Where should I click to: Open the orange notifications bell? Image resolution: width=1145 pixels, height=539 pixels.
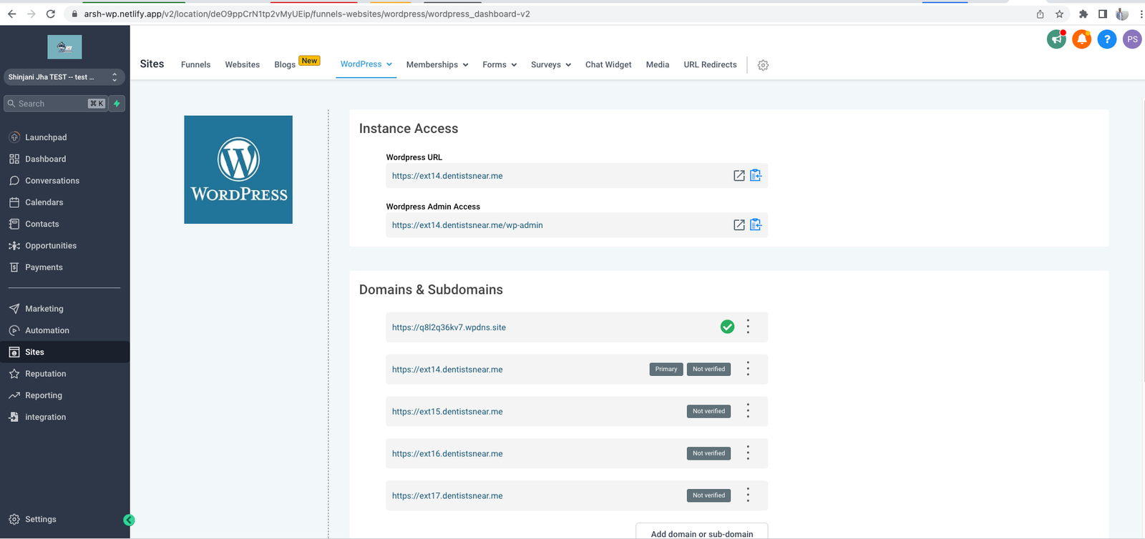[x=1081, y=39]
